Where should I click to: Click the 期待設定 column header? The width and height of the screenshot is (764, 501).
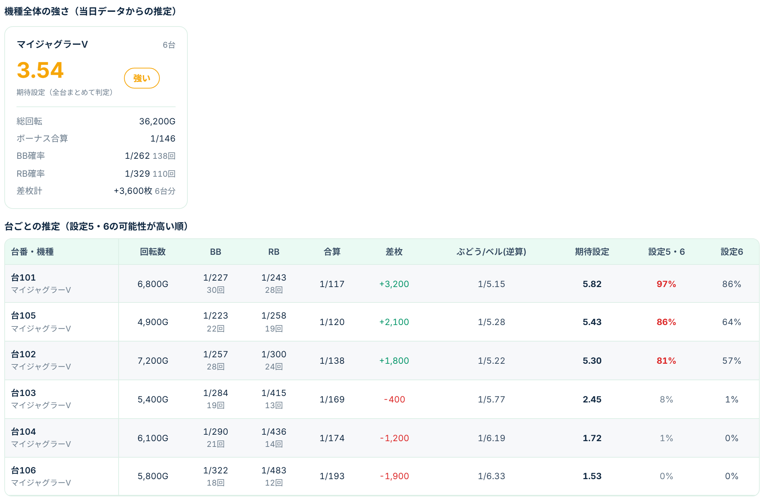pyautogui.click(x=592, y=252)
